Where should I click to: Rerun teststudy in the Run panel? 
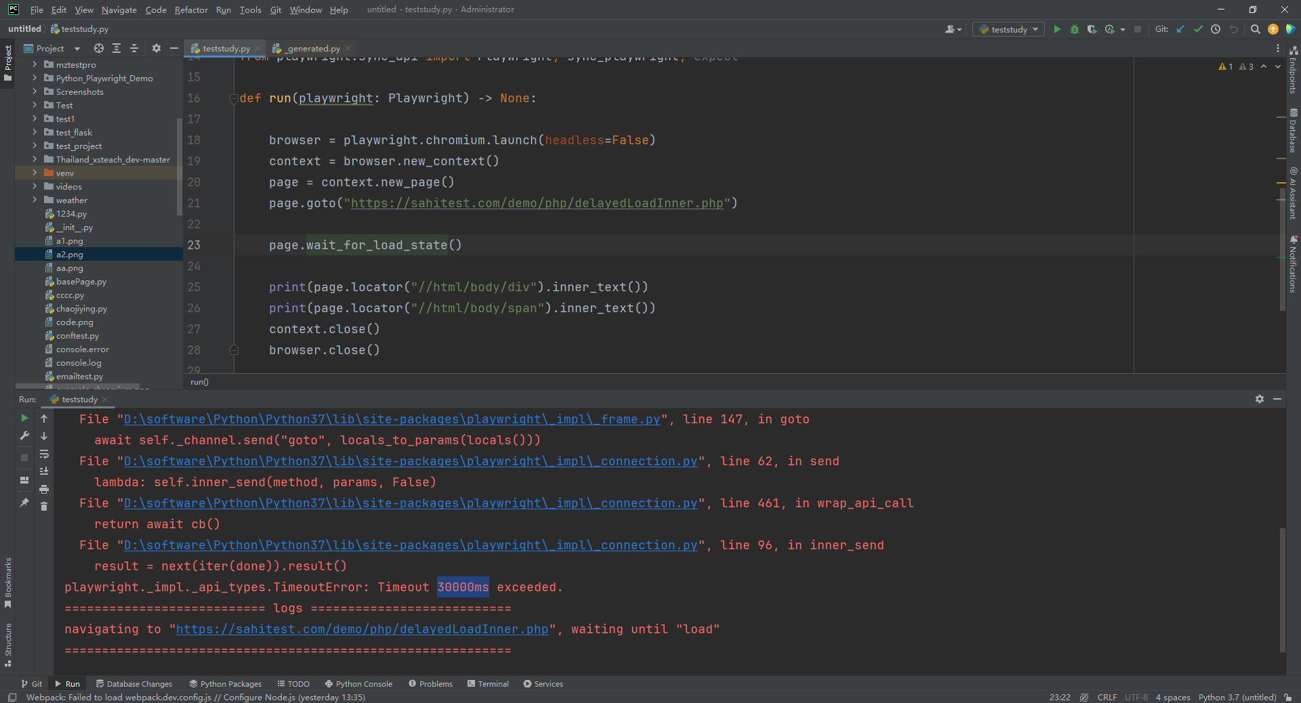click(x=24, y=419)
